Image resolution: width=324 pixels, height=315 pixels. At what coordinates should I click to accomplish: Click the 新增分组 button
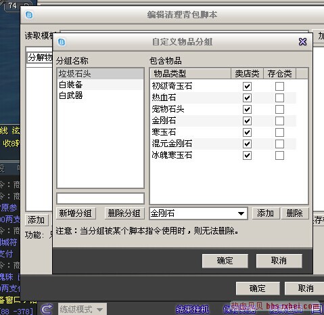coord(76,213)
